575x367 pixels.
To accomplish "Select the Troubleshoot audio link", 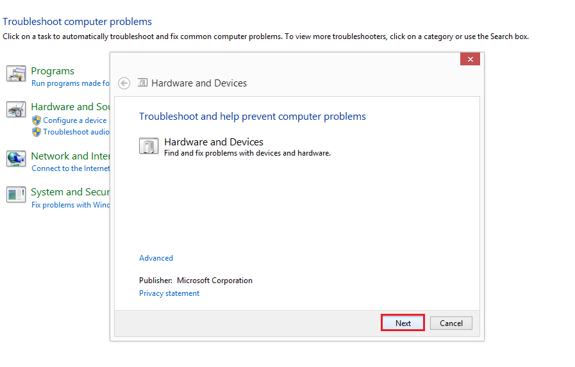I will coord(76,132).
